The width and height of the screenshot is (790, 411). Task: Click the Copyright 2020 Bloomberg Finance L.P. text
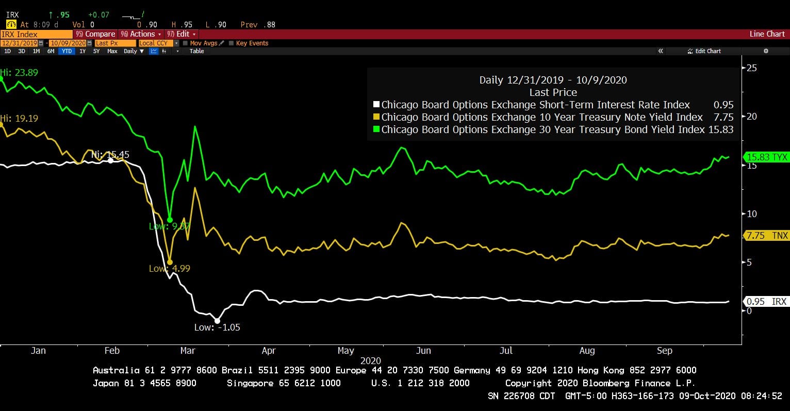click(600, 383)
